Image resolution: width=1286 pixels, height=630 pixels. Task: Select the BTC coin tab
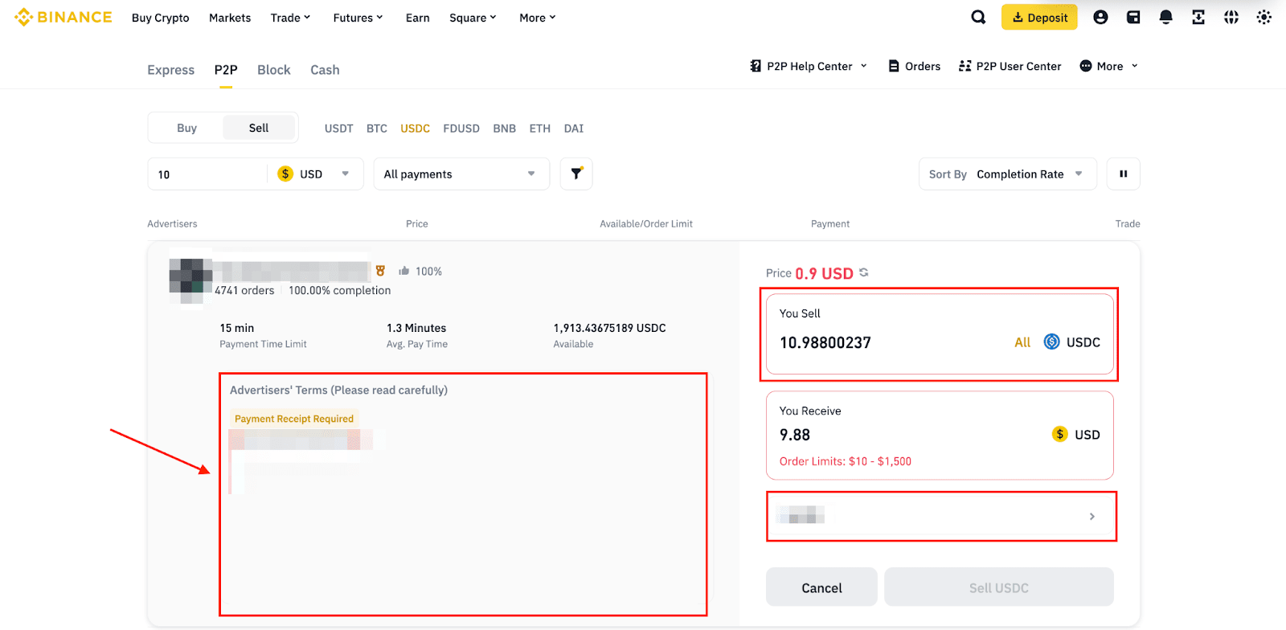(377, 128)
